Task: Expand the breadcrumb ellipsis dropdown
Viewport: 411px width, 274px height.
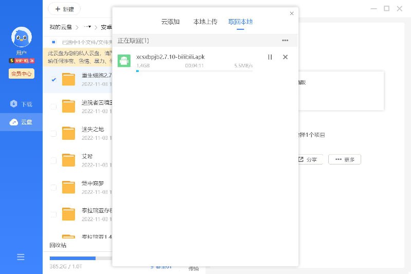Action: pyautogui.click(x=87, y=27)
